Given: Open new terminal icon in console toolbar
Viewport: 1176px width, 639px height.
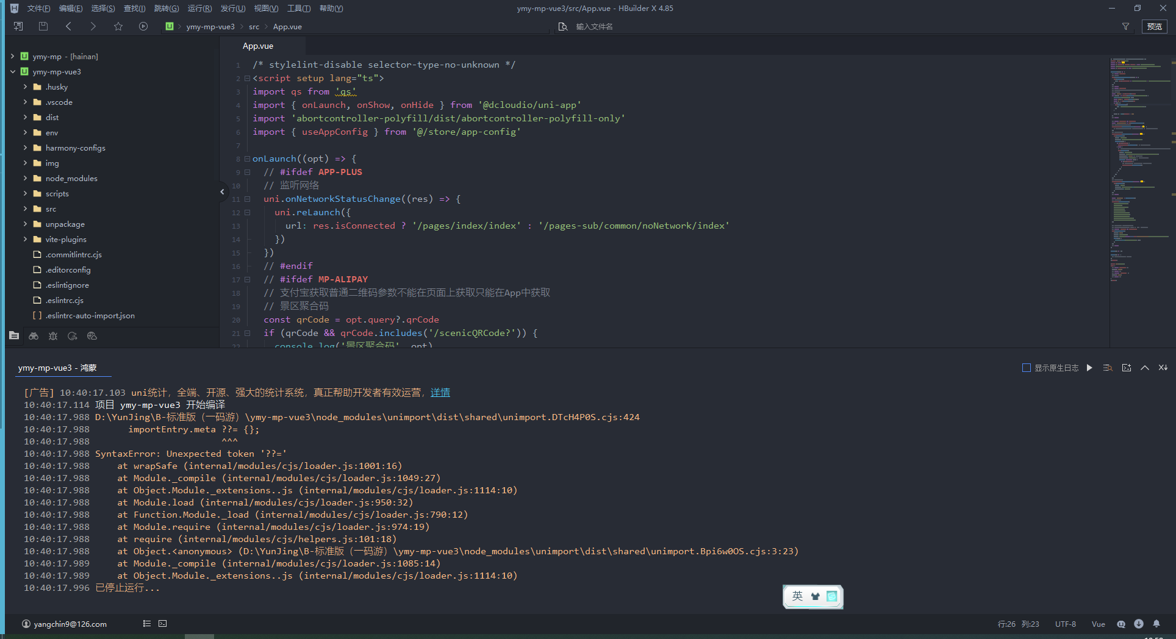Looking at the screenshot, I should (1127, 368).
